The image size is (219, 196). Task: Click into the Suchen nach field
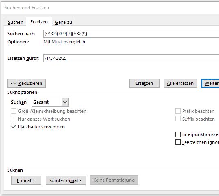131,34
